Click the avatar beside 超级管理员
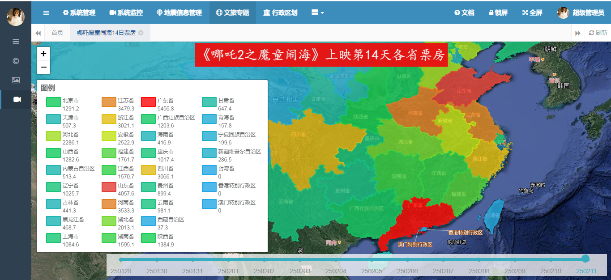 (563, 13)
